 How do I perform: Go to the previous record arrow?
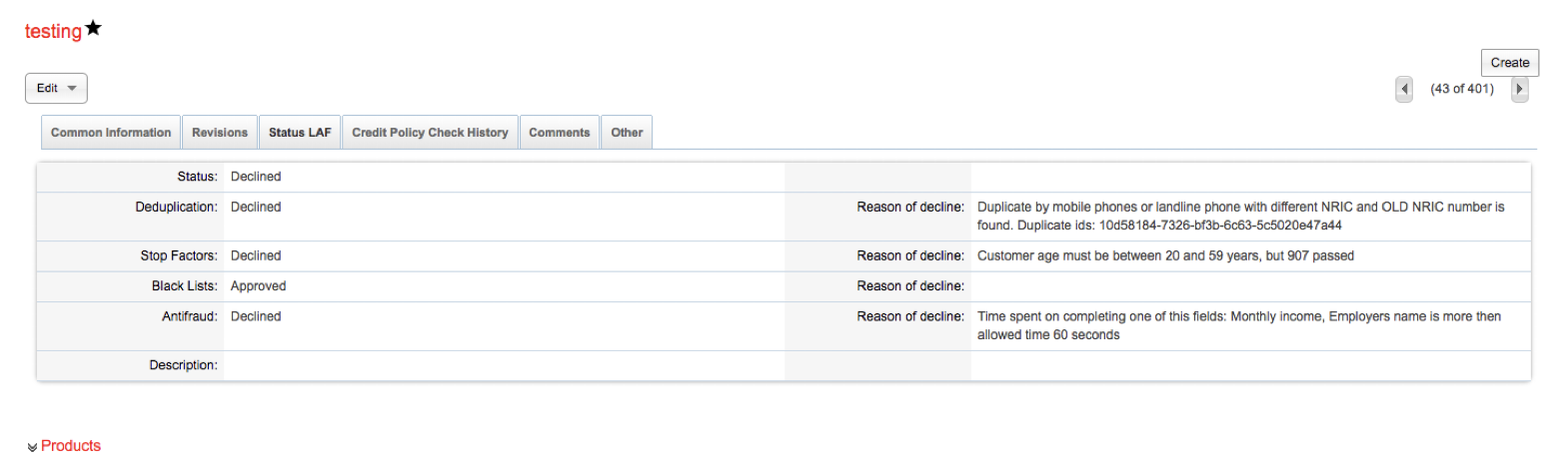click(1404, 89)
